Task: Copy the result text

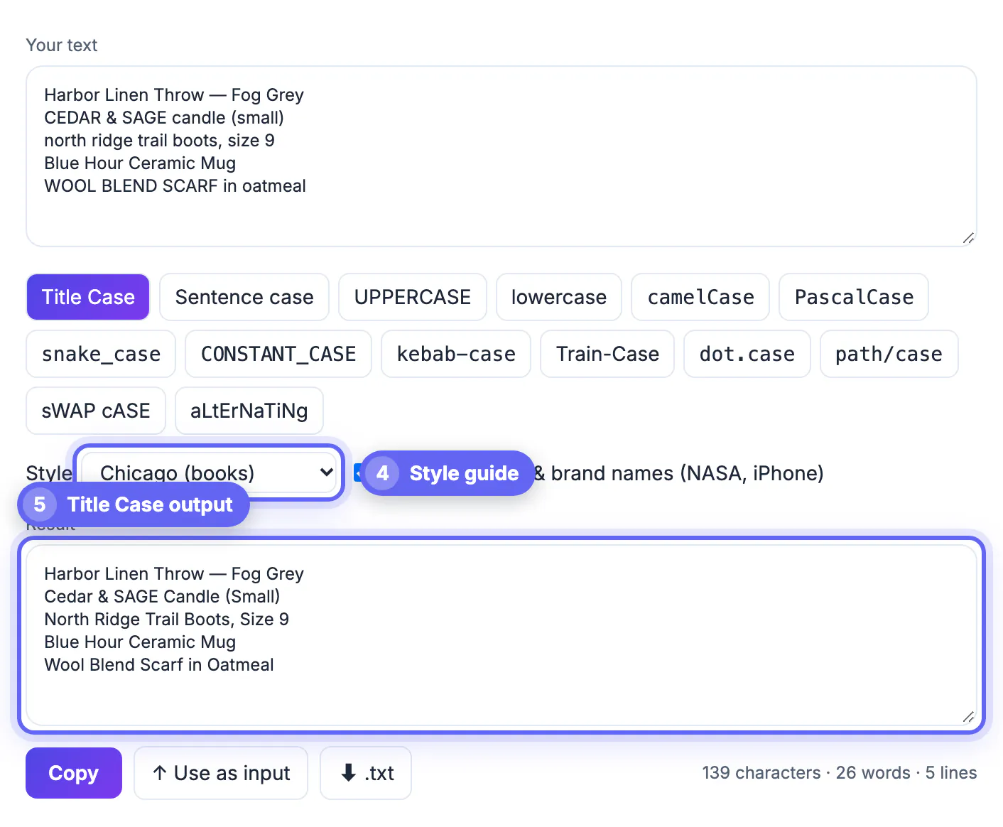Action: pos(74,773)
